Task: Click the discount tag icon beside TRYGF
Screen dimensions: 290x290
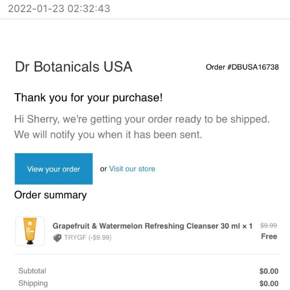Action: (x=57, y=238)
